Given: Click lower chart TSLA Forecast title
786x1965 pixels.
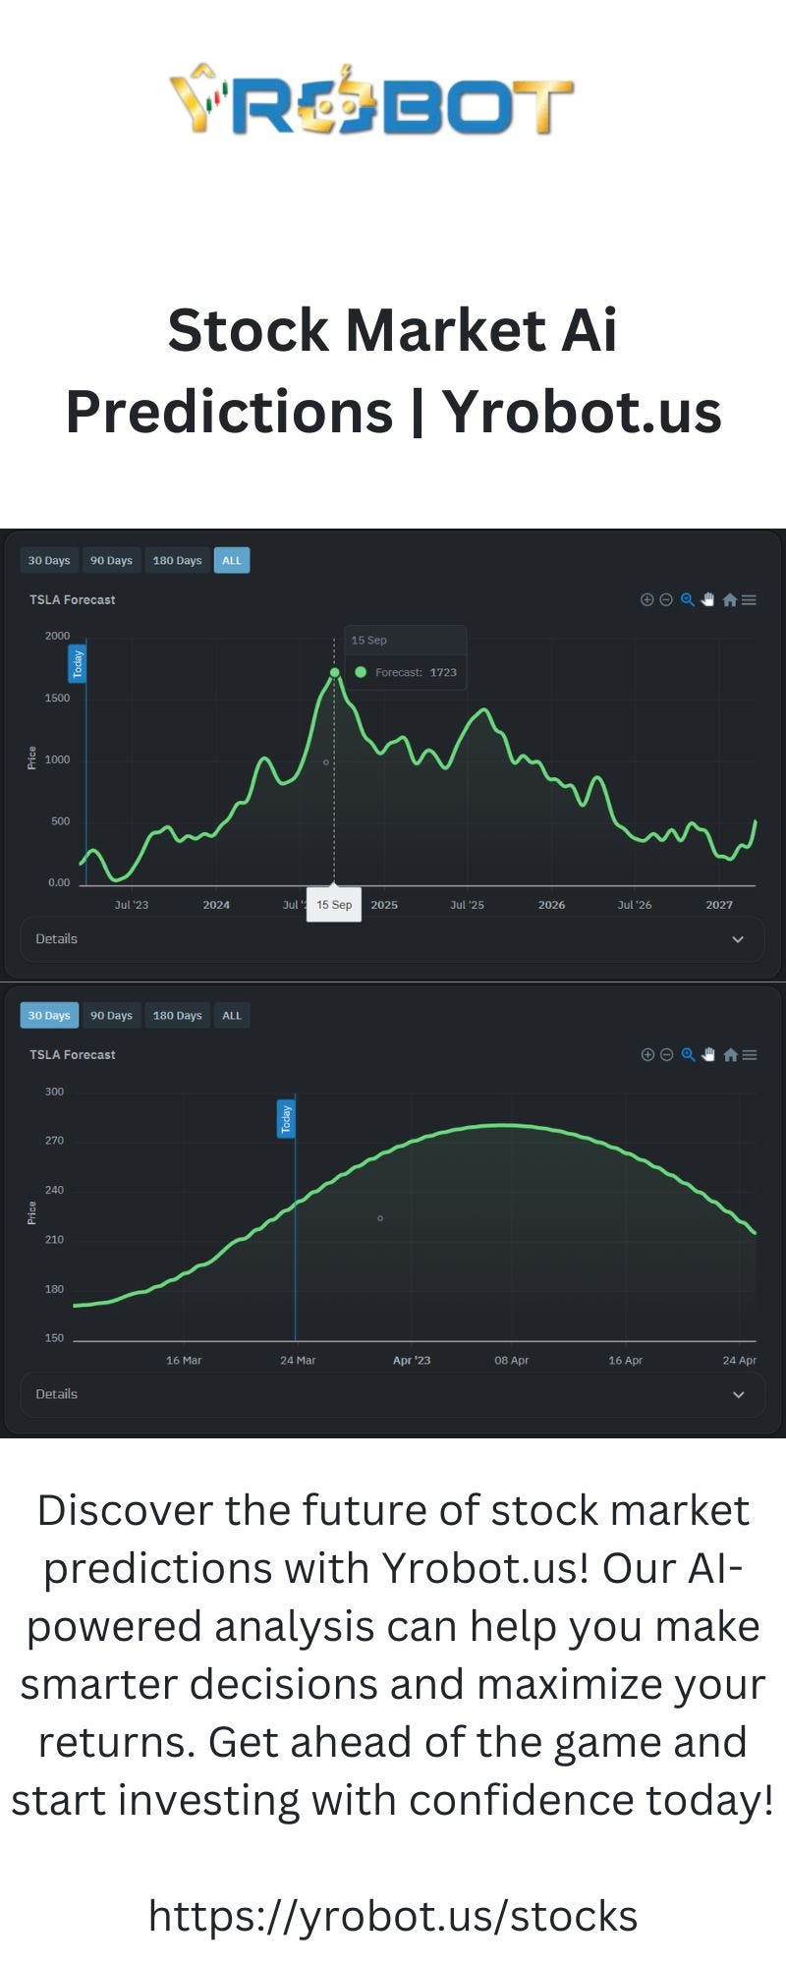Looking at the screenshot, I should (72, 1054).
